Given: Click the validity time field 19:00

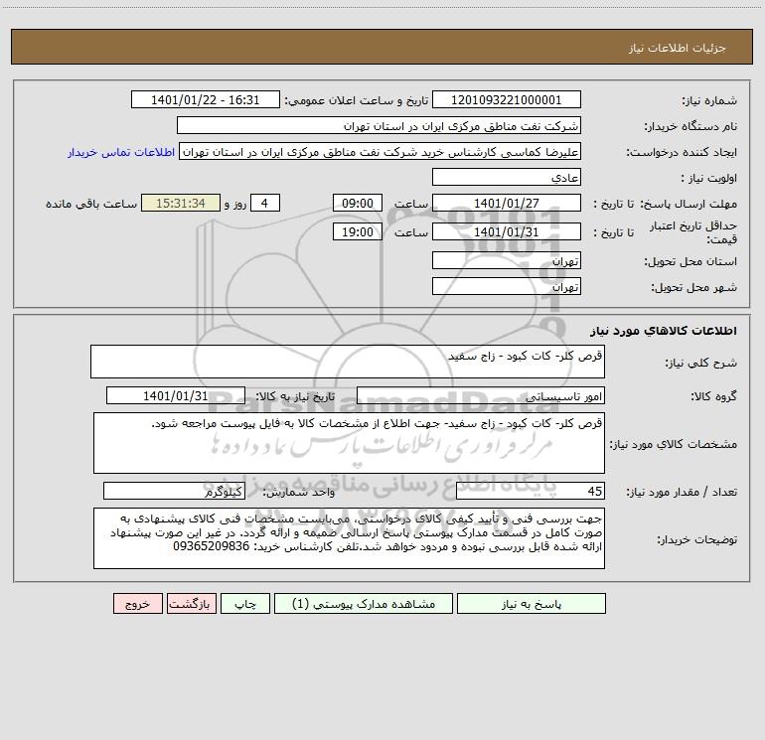Looking at the screenshot, I should [x=357, y=231].
